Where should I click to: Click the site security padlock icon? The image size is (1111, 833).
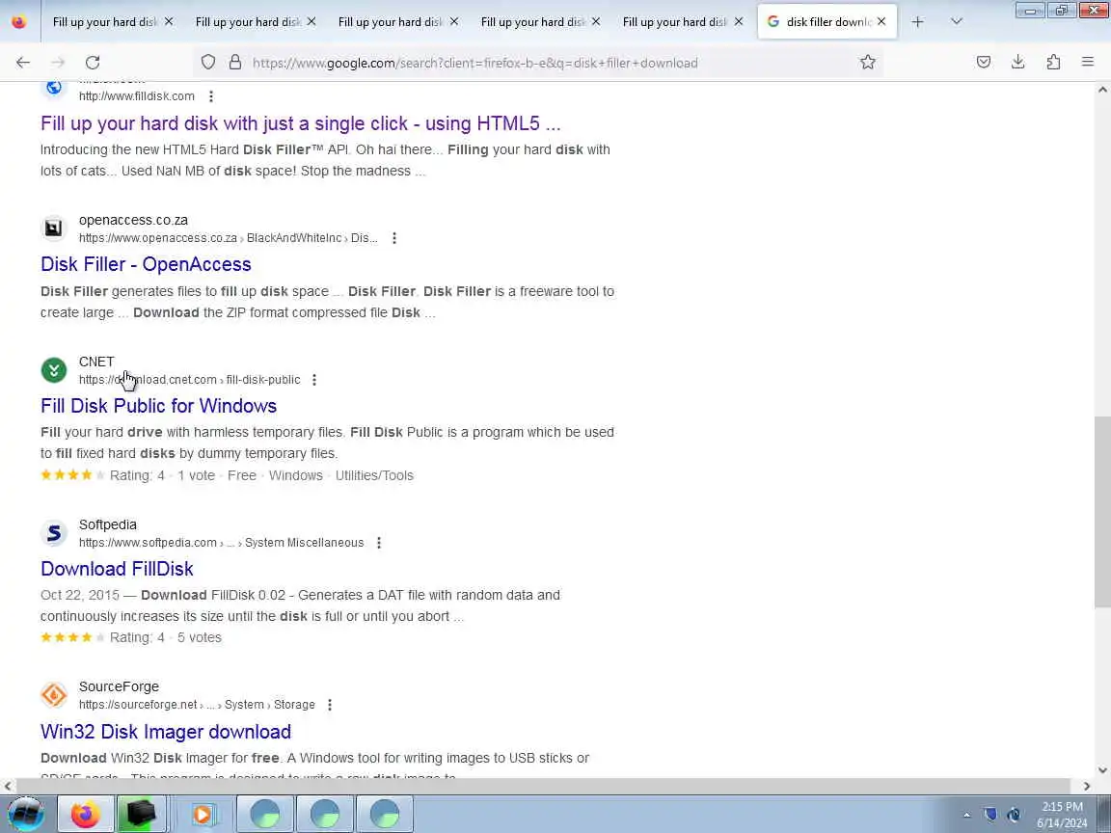(235, 63)
